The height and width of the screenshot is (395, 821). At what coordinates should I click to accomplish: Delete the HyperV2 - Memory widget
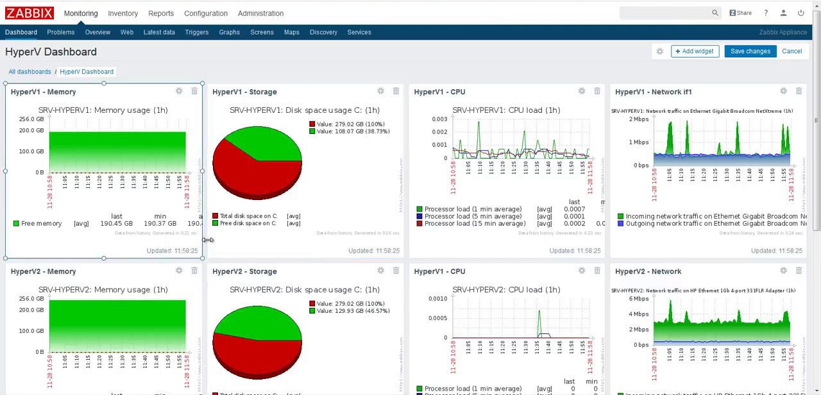tap(194, 271)
